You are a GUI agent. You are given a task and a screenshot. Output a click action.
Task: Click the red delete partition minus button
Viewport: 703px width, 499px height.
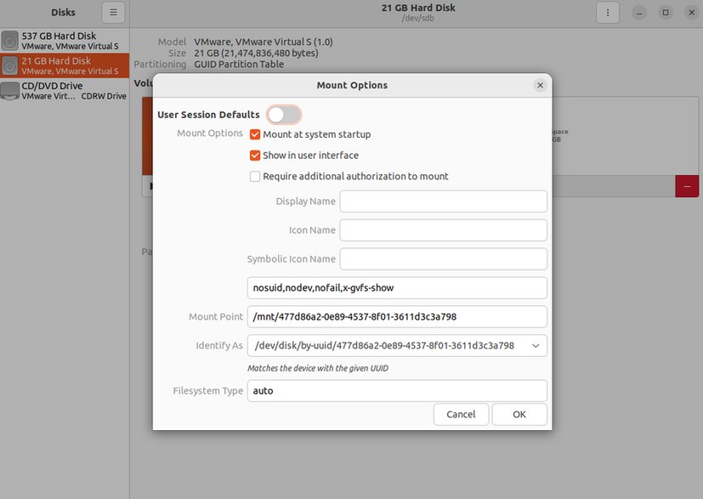click(687, 186)
